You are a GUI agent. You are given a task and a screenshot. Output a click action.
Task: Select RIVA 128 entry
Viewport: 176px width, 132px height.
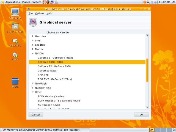pos(43,75)
